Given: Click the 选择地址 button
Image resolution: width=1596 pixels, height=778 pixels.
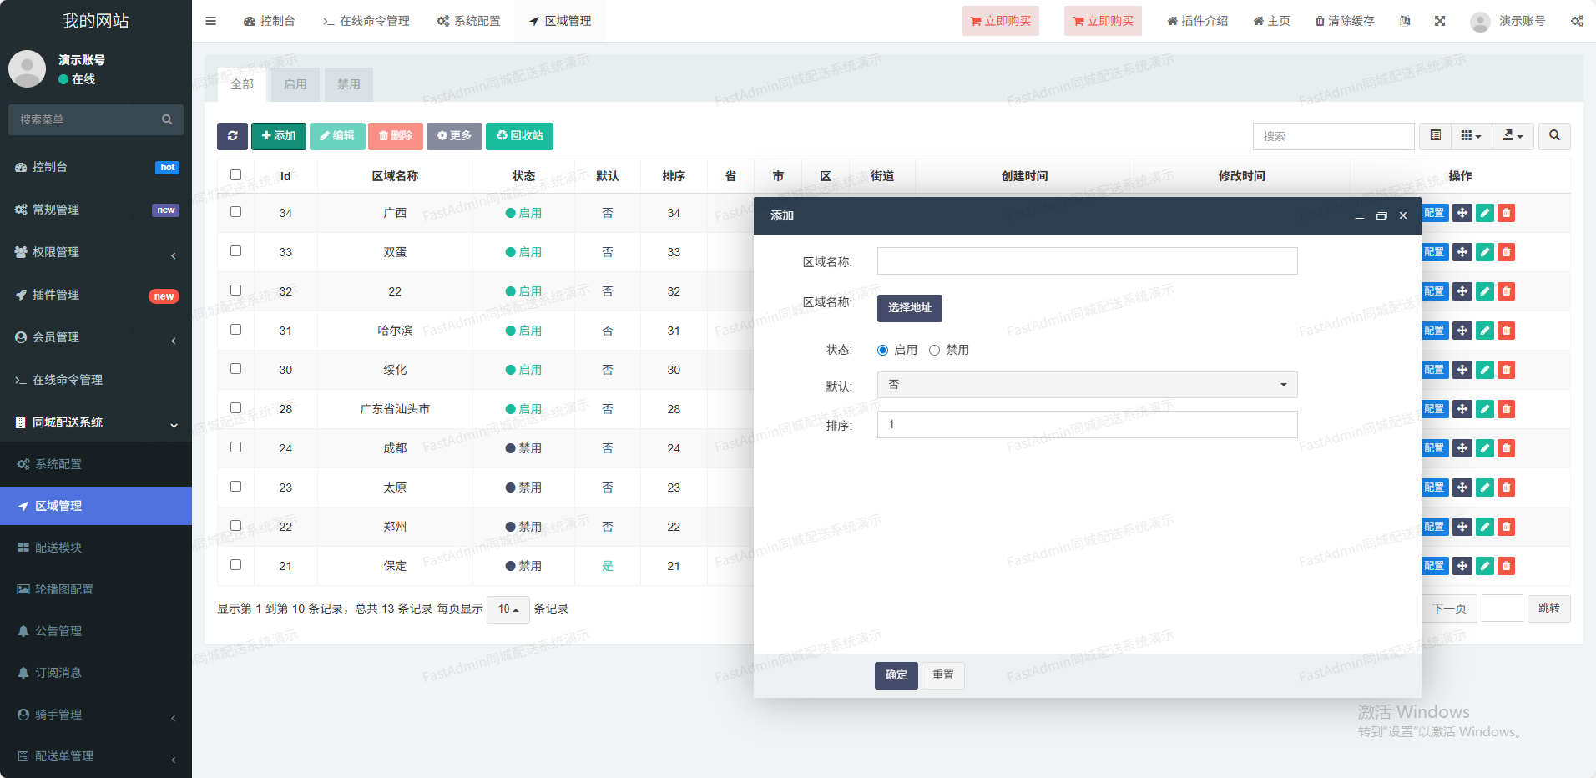Looking at the screenshot, I should coord(909,308).
